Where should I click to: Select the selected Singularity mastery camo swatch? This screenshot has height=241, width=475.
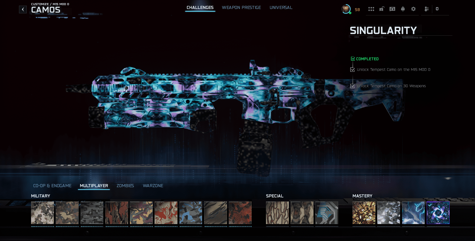pos(438,213)
